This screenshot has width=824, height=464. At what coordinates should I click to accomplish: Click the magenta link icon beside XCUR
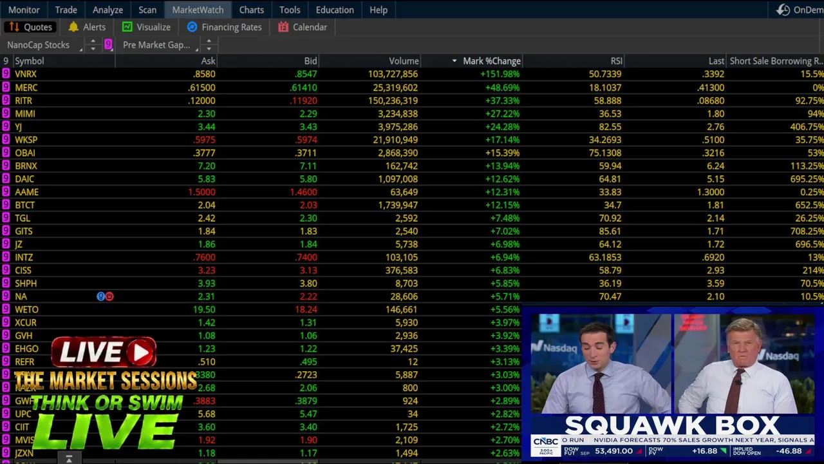pyautogui.click(x=6, y=322)
